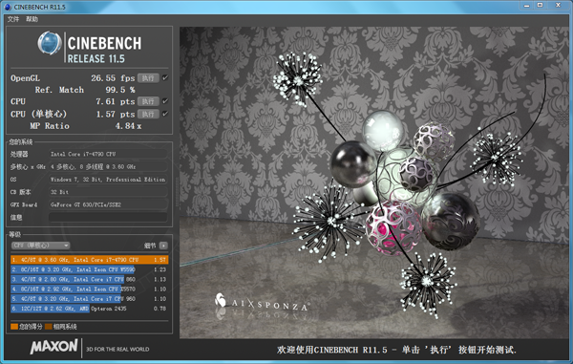Toggle the OpenGL test checkbox
Image resolution: width=573 pixels, height=364 pixels.
[165, 77]
